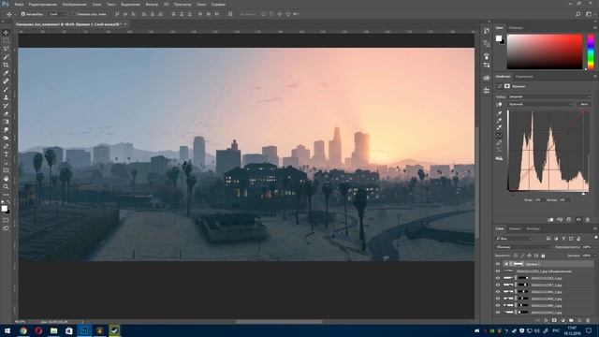Choose the draw-curve pencil icon in Curves

pyautogui.click(x=499, y=143)
